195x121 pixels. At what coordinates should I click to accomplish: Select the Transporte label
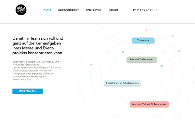tap(143, 40)
